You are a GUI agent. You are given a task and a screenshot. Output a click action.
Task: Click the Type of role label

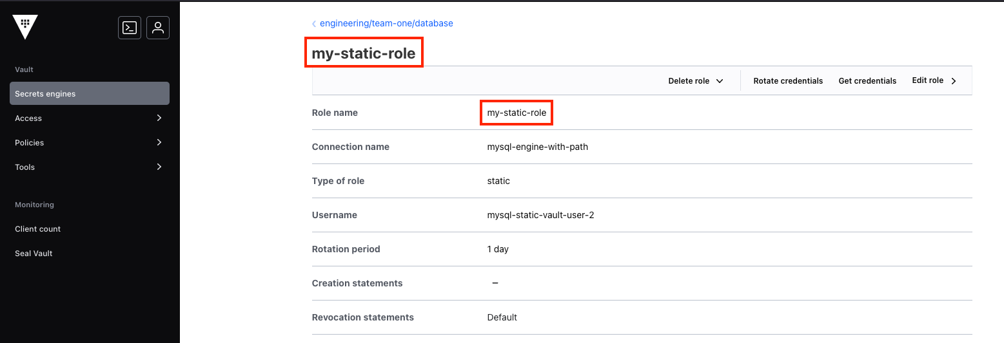coord(338,181)
